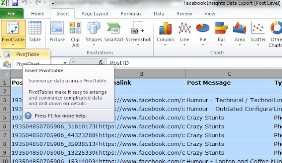Click cell 'Humour - Outdated Configura'
This screenshot has width=282, height=163.
[x=229, y=109]
